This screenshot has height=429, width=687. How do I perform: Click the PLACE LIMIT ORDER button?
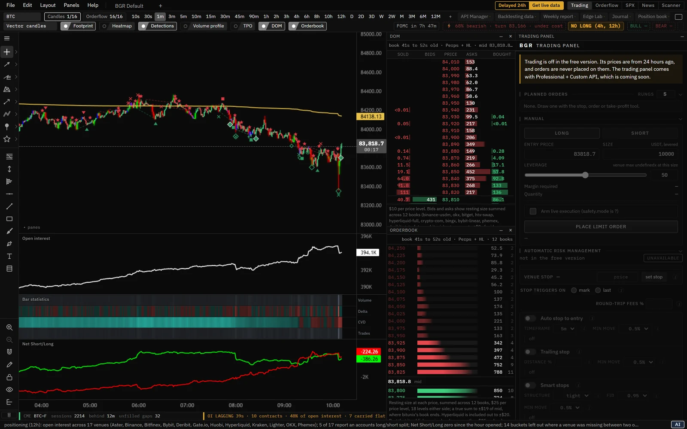pos(601,227)
